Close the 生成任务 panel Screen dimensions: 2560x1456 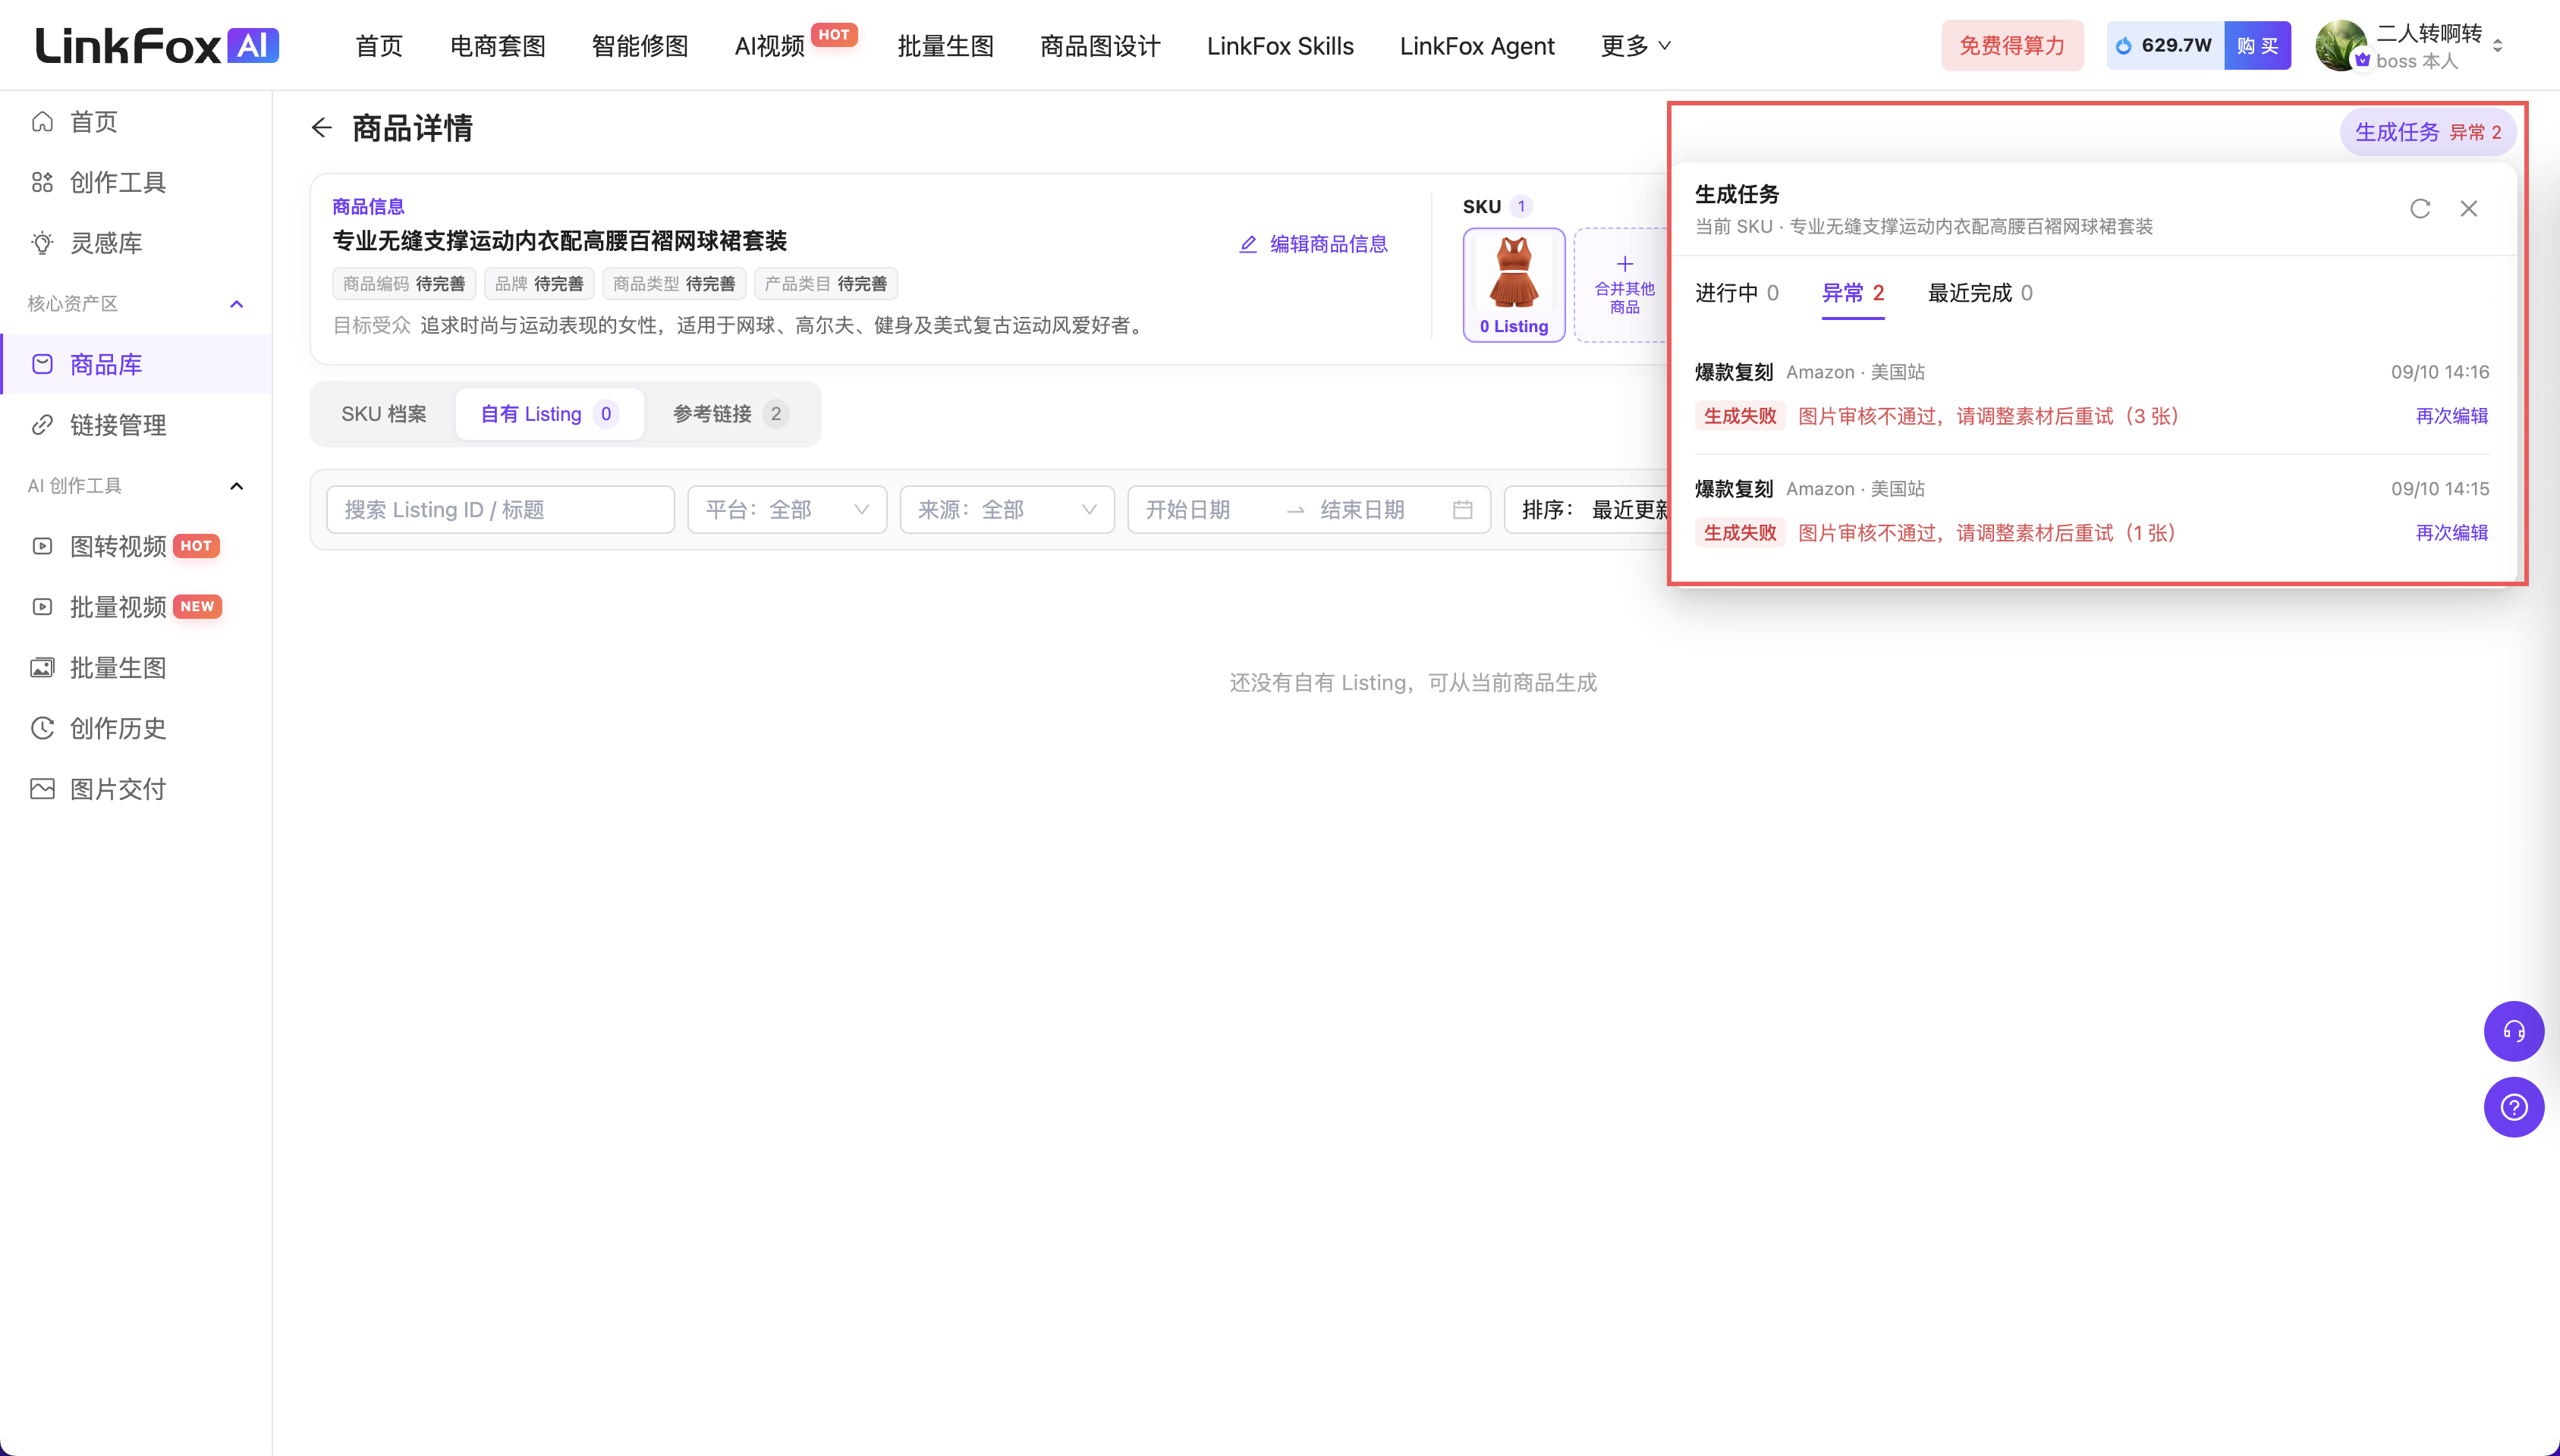click(x=2468, y=208)
